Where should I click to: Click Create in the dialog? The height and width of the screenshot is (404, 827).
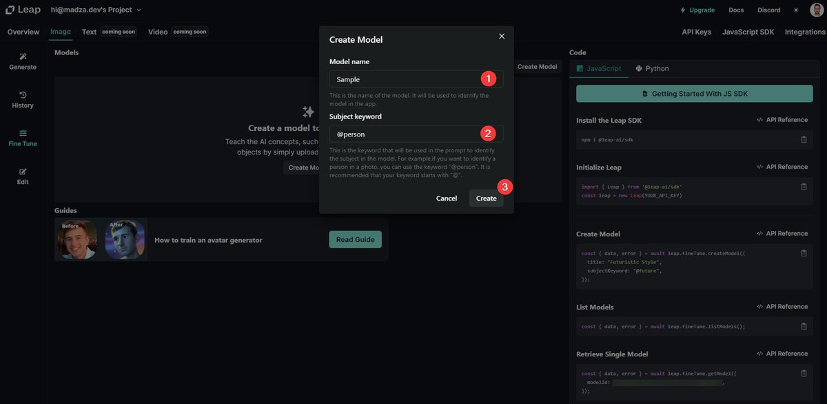[486, 199]
